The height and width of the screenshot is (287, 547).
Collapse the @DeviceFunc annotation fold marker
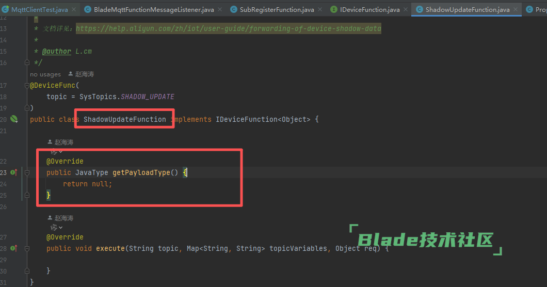click(27, 86)
